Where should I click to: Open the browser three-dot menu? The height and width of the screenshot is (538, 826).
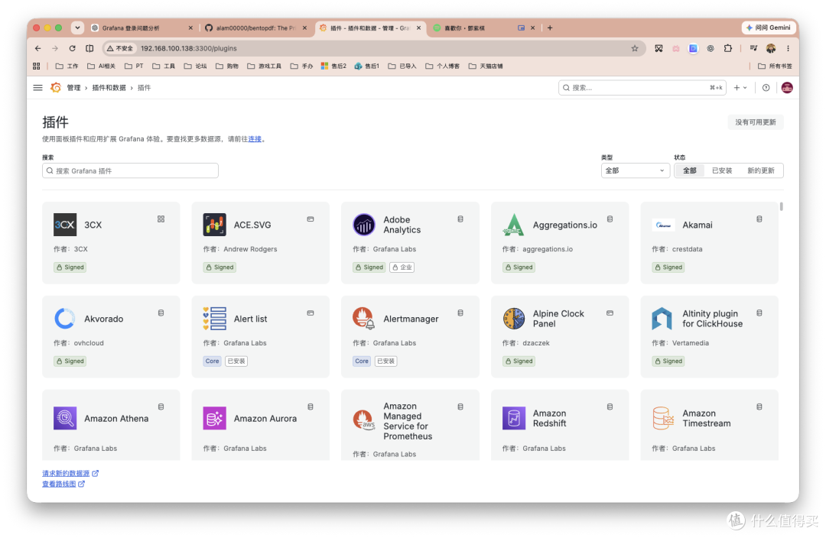[x=788, y=48]
